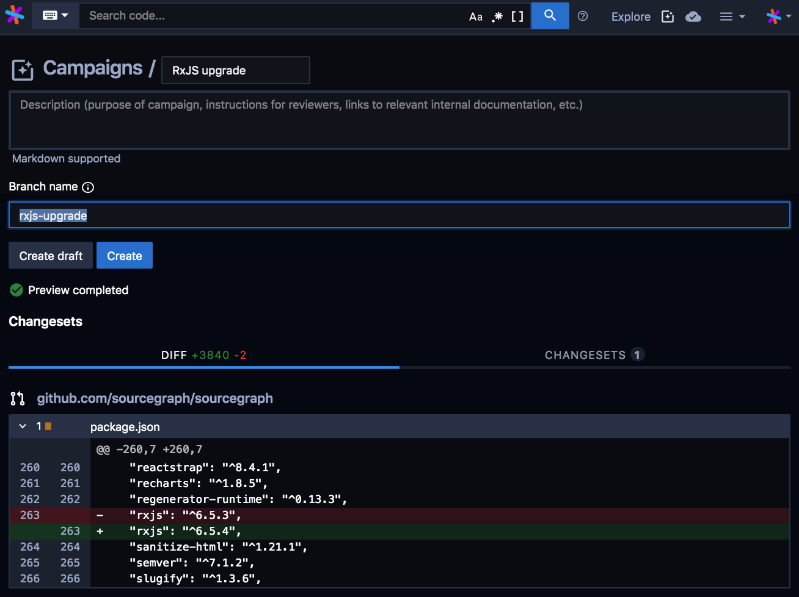Click the green Preview completed check icon

(x=16, y=290)
